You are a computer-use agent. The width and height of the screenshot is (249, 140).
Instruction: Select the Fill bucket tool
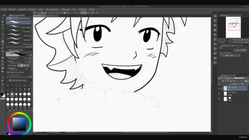[3, 68]
